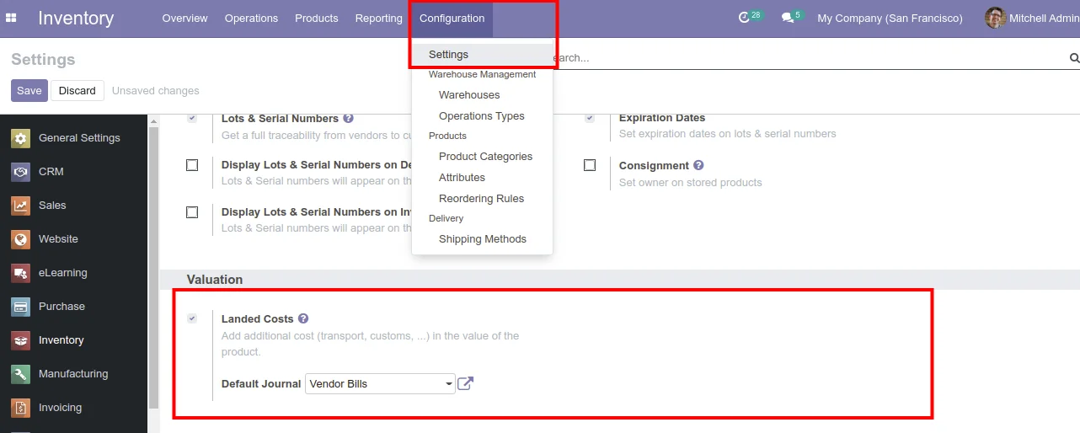
Task: Open Mitchell Admin user menu
Action: point(1031,18)
